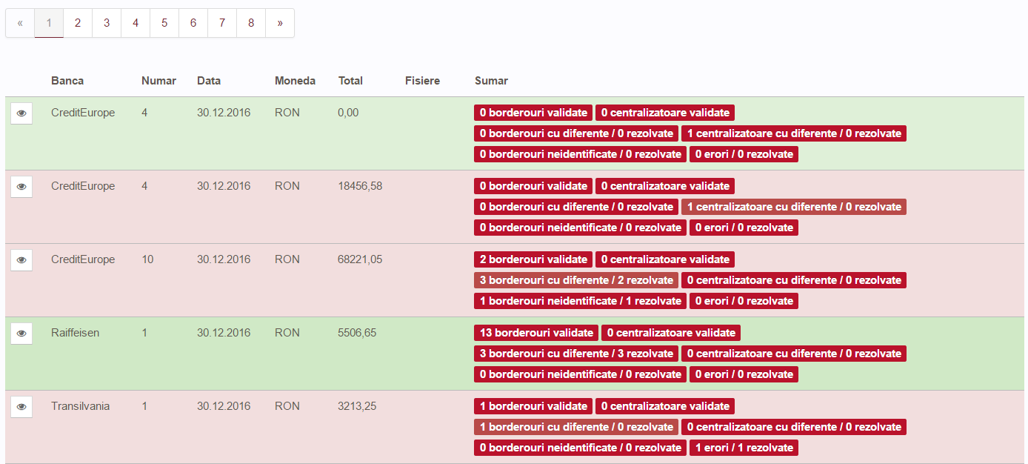
Task: Navigate to page 5
Action: [x=164, y=23]
